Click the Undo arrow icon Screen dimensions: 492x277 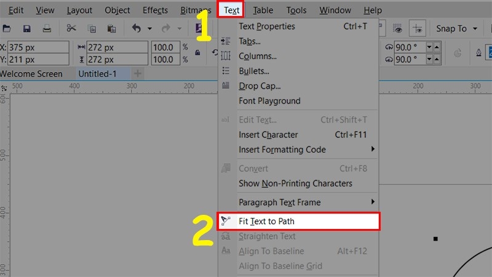click(136, 28)
